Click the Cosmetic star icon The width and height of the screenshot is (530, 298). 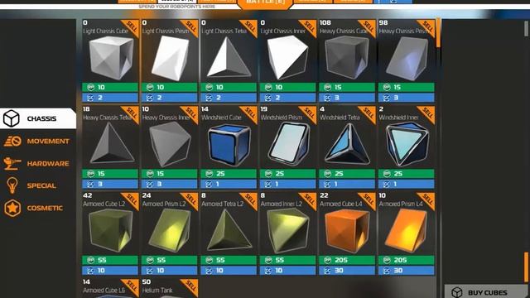tap(12, 208)
